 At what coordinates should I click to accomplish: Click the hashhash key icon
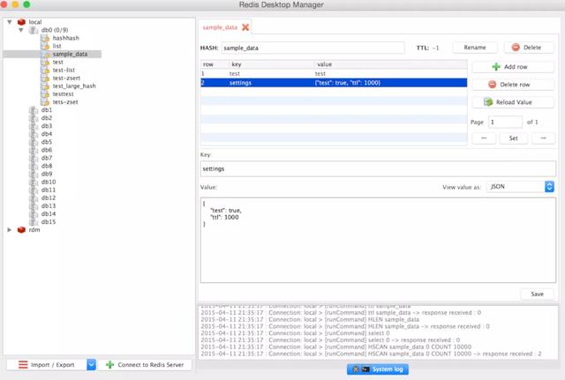[x=45, y=38]
